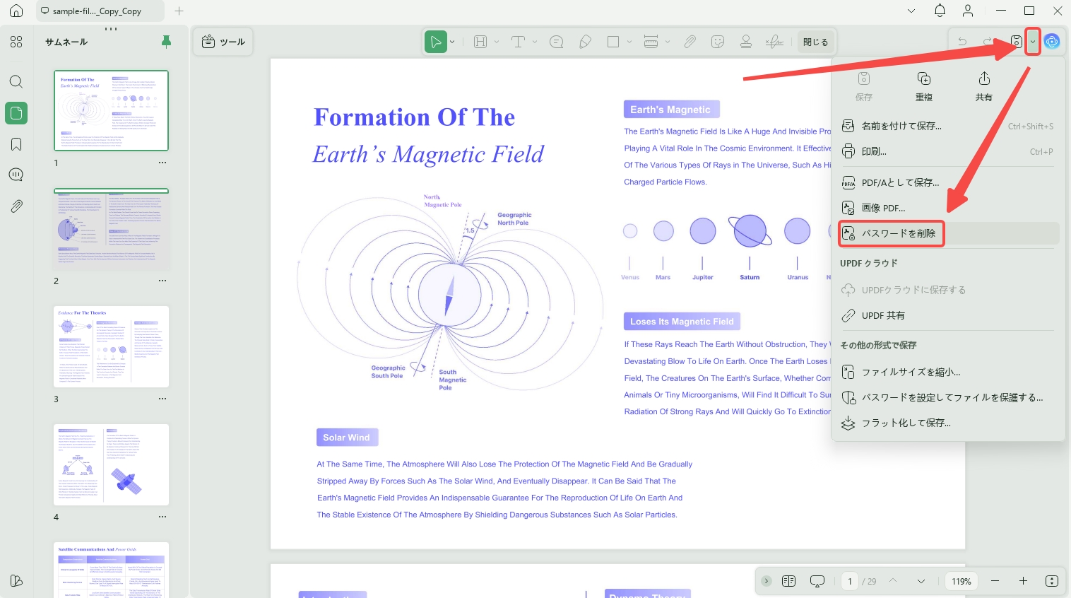Expand the tab list chevron in title bar
The width and height of the screenshot is (1071, 598).
pos(911,11)
